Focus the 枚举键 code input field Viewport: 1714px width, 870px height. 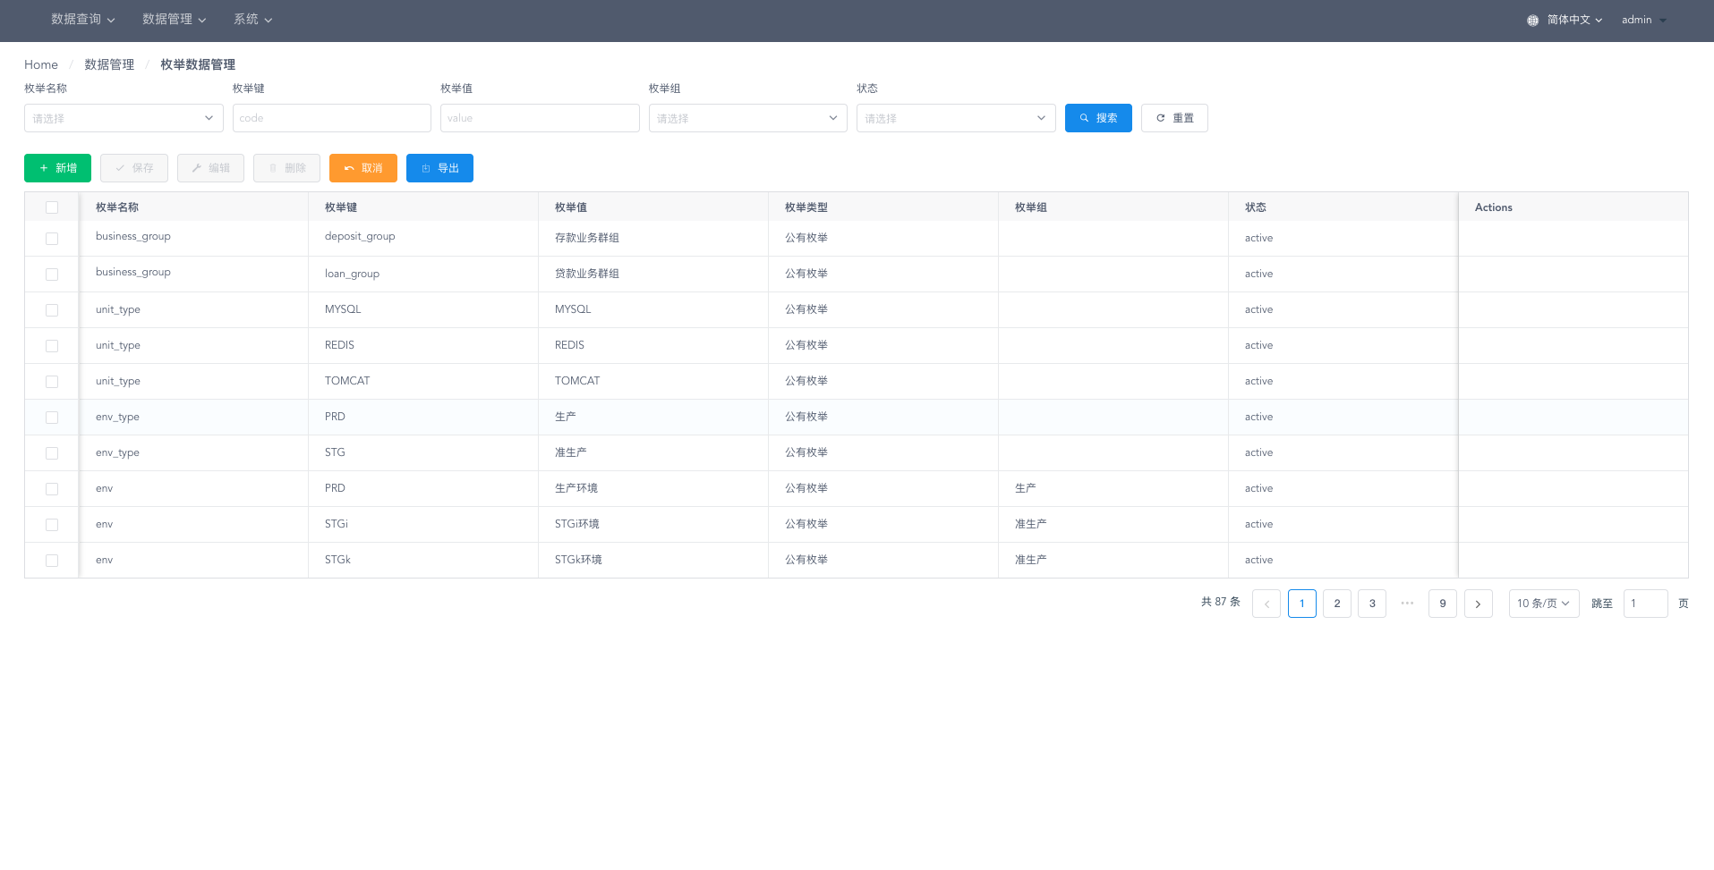(332, 118)
